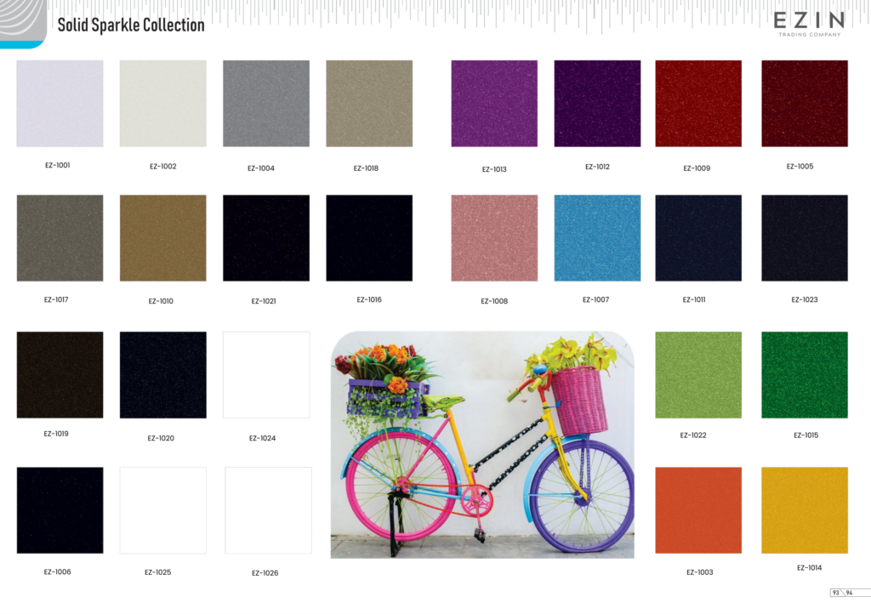The image size is (871, 614).
Task: Select the EZ-1005 maroon swatch
Action: pos(805,103)
